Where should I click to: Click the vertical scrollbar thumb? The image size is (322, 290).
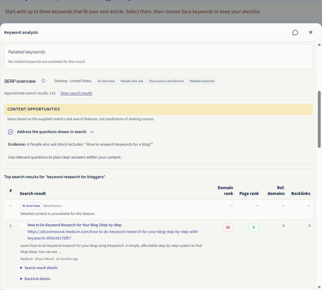tap(319, 119)
